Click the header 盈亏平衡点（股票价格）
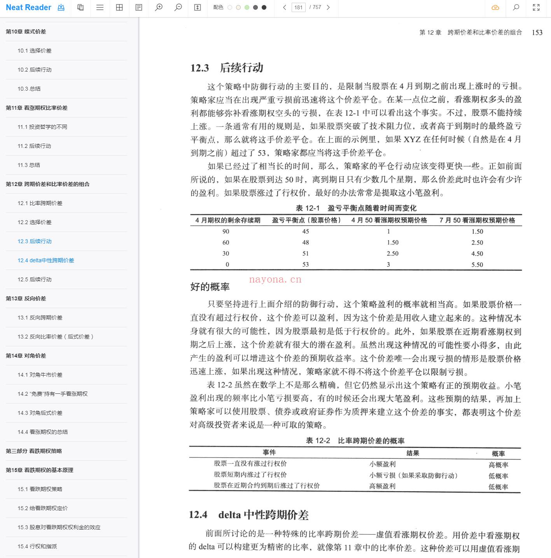Viewport: 551px width, 558px height. coord(307,220)
